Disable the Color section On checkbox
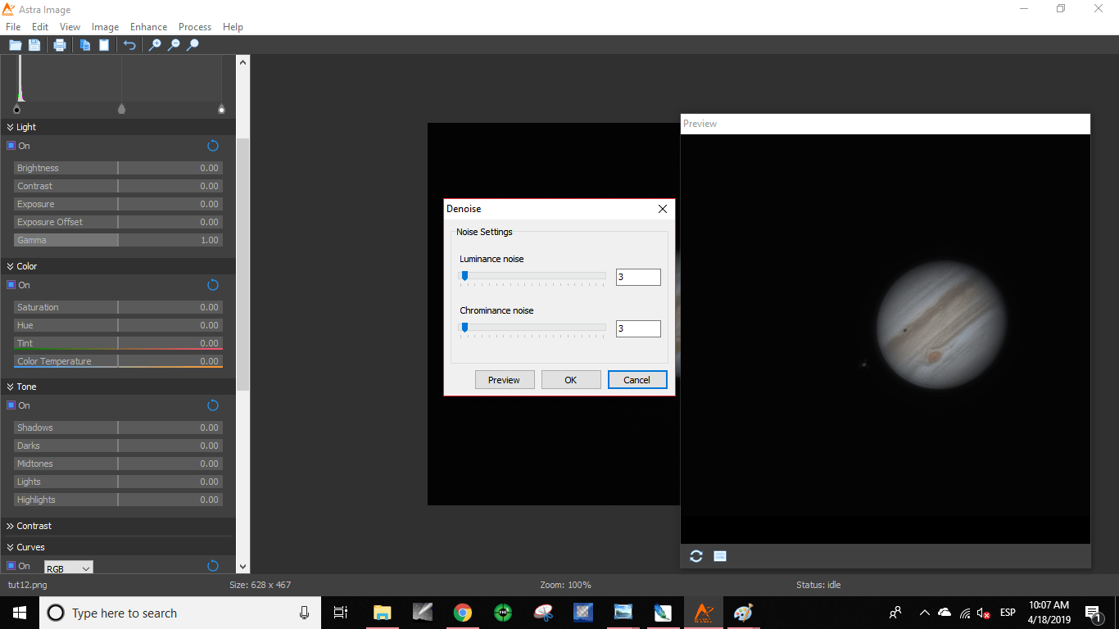 (11, 285)
